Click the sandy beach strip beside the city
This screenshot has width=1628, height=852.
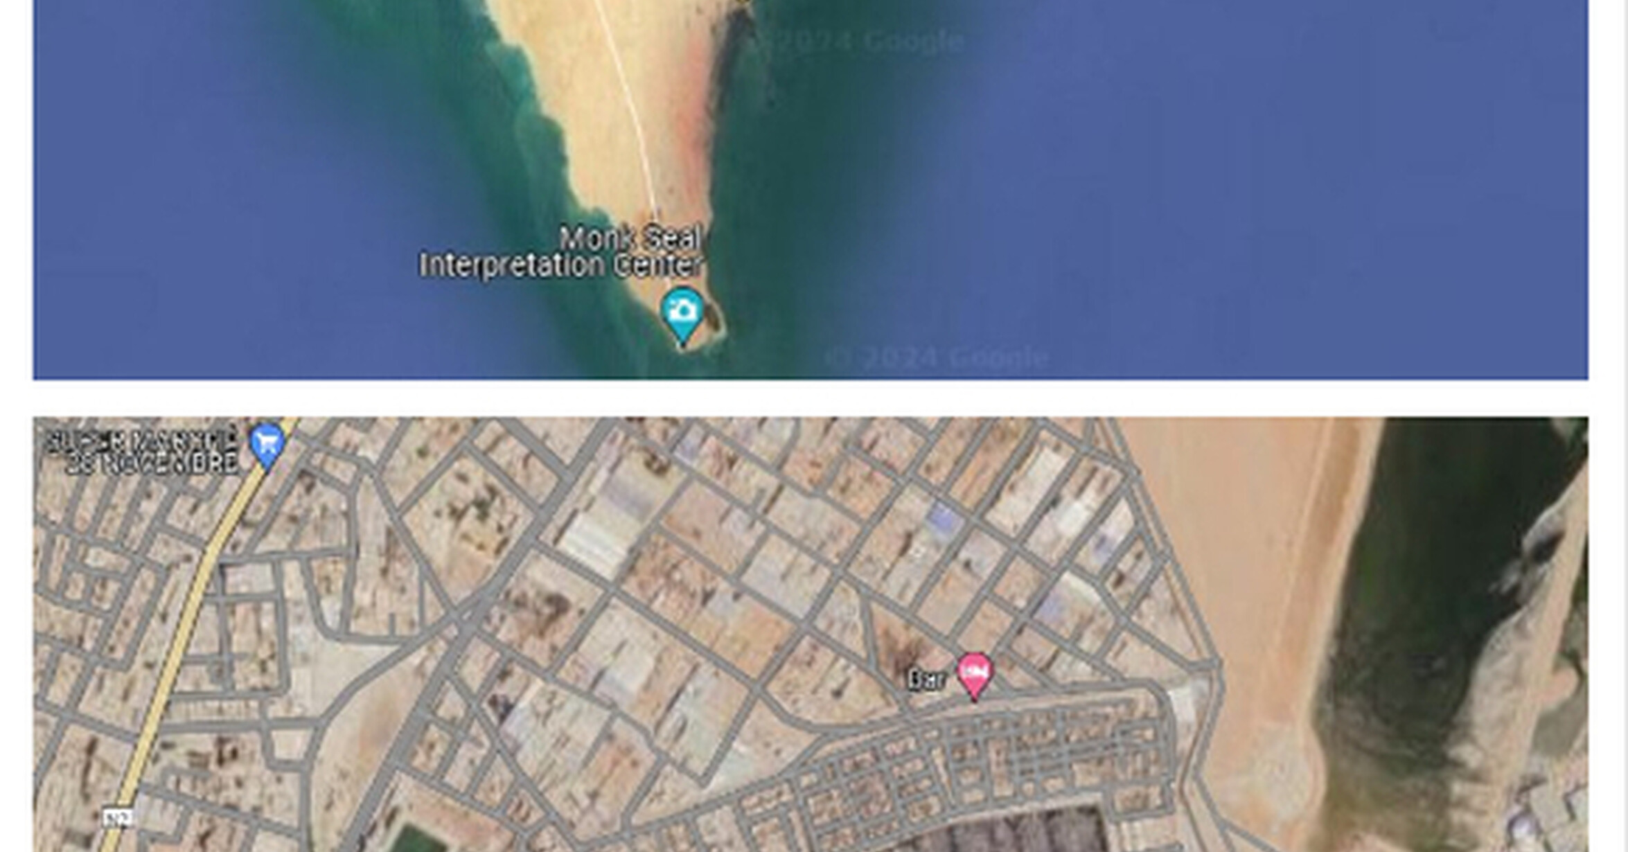click(1254, 589)
